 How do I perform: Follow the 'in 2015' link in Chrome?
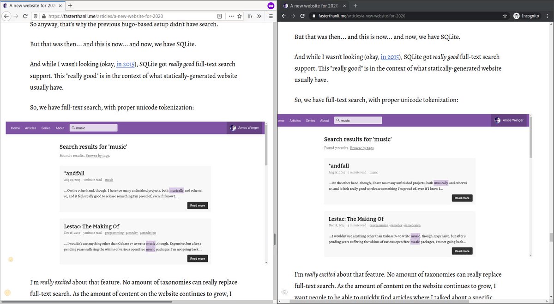(390, 57)
